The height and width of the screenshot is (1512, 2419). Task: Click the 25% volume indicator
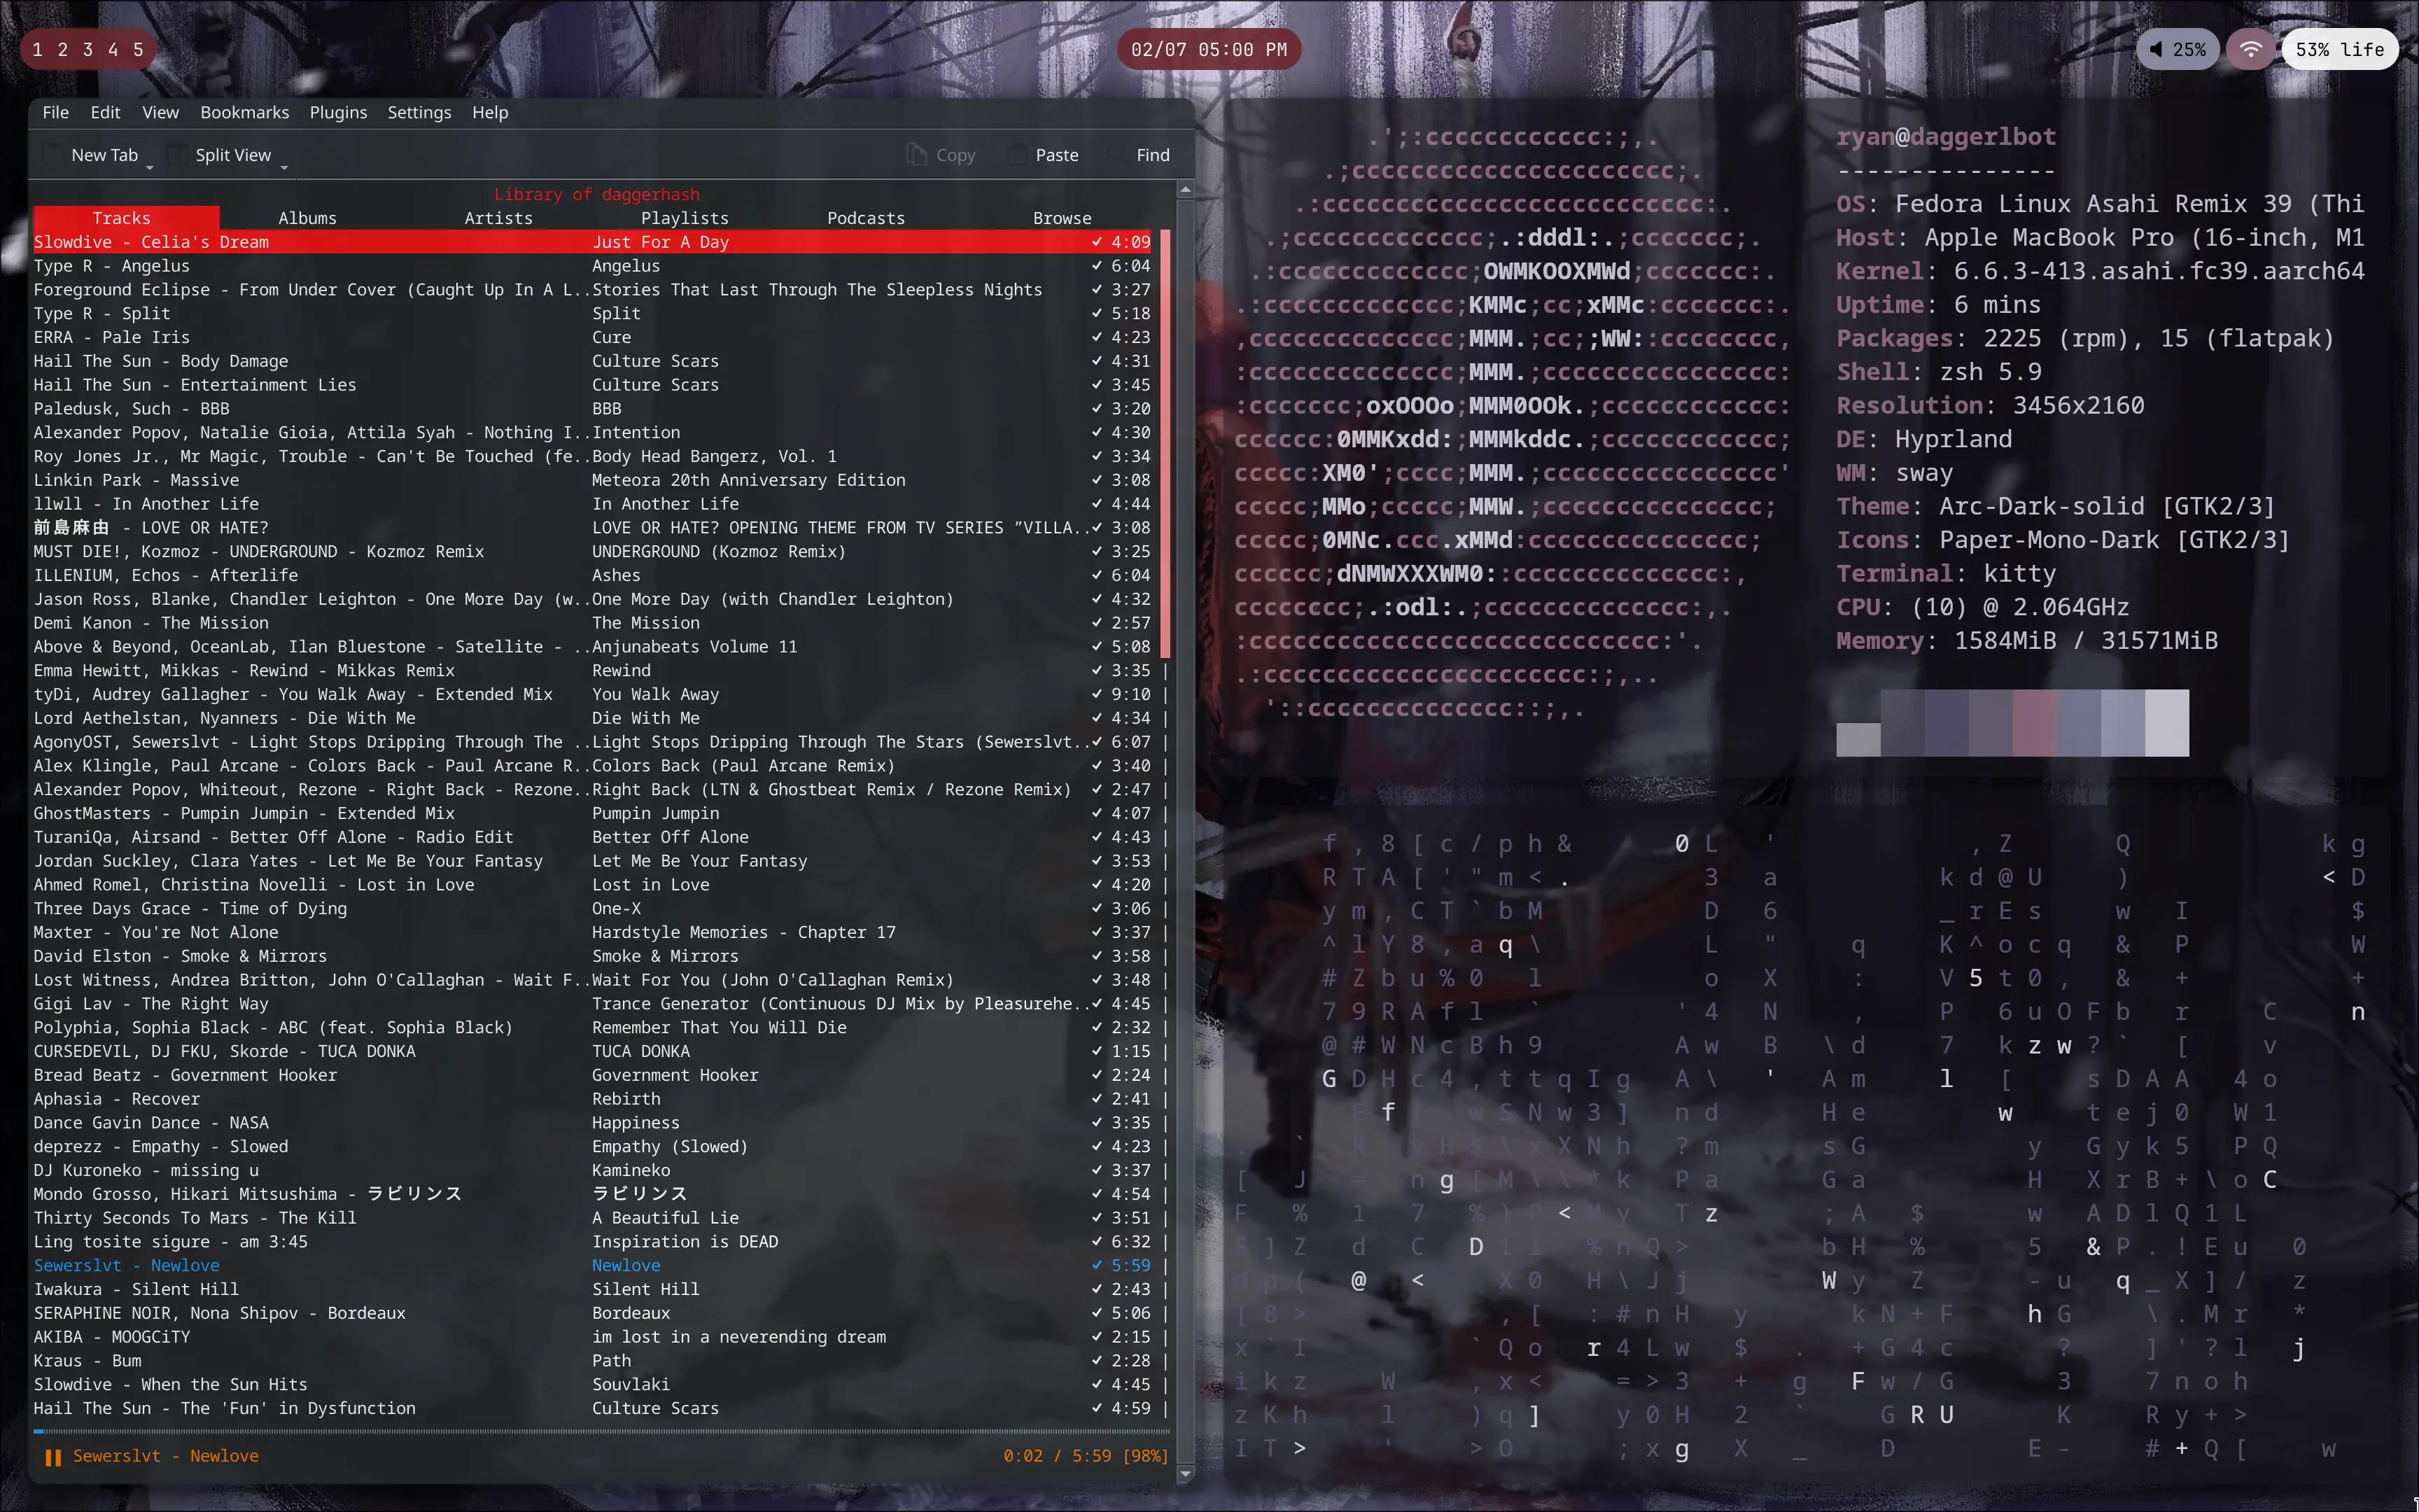(2179, 48)
